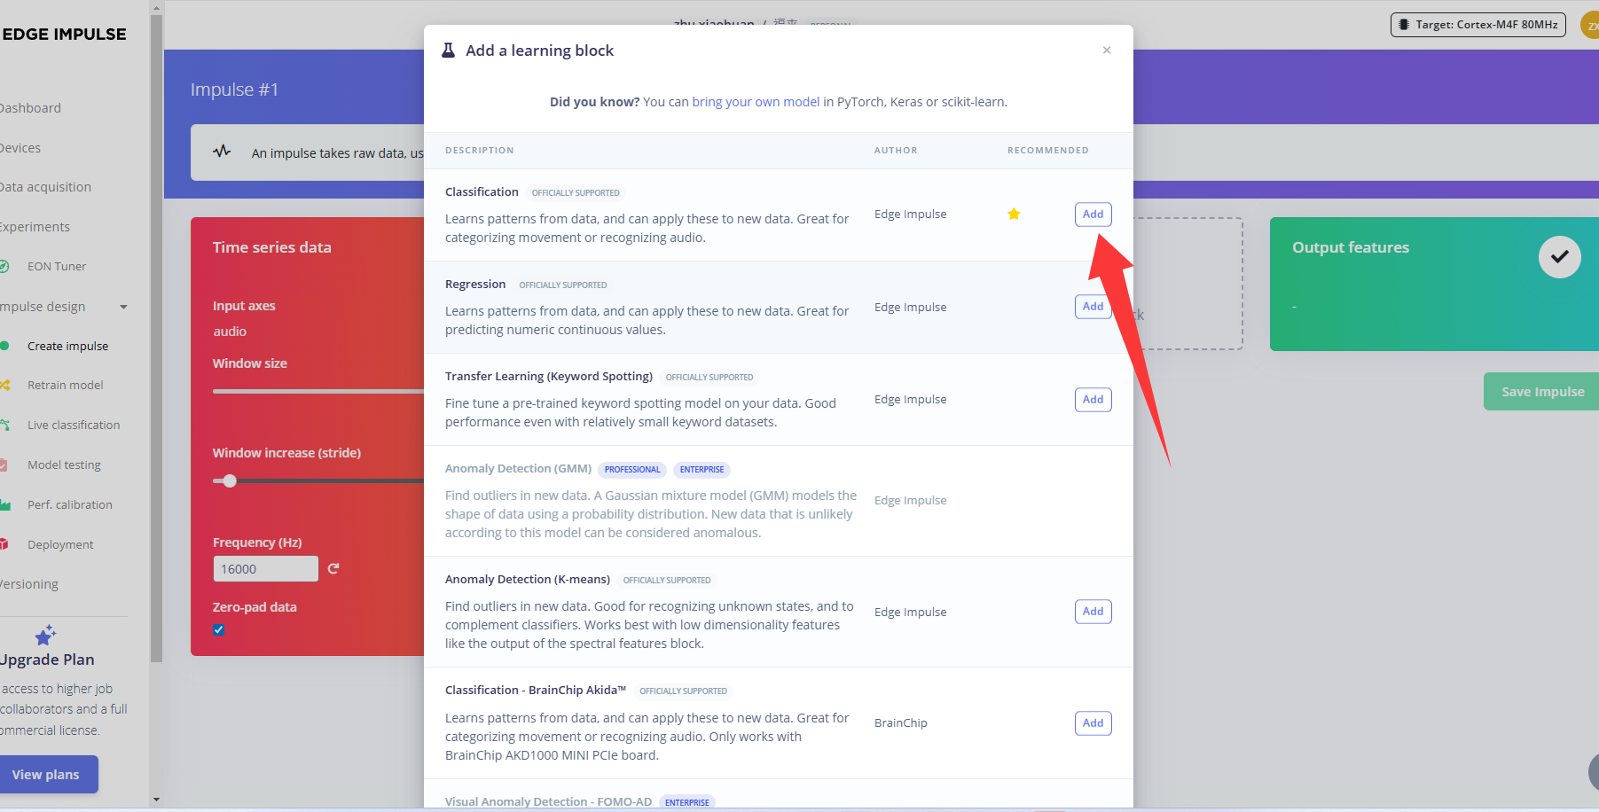Open Model testing page in sidebar
1599x812 pixels.
(64, 465)
